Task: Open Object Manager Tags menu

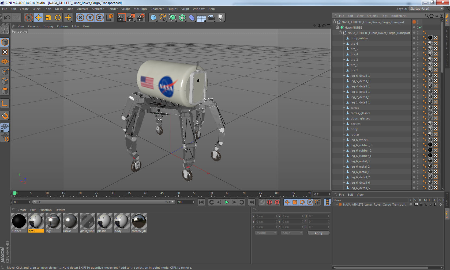Action: (384, 16)
